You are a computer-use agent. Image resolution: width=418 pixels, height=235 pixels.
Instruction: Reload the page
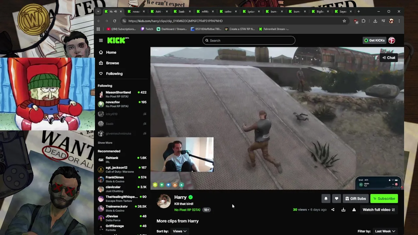(115, 21)
